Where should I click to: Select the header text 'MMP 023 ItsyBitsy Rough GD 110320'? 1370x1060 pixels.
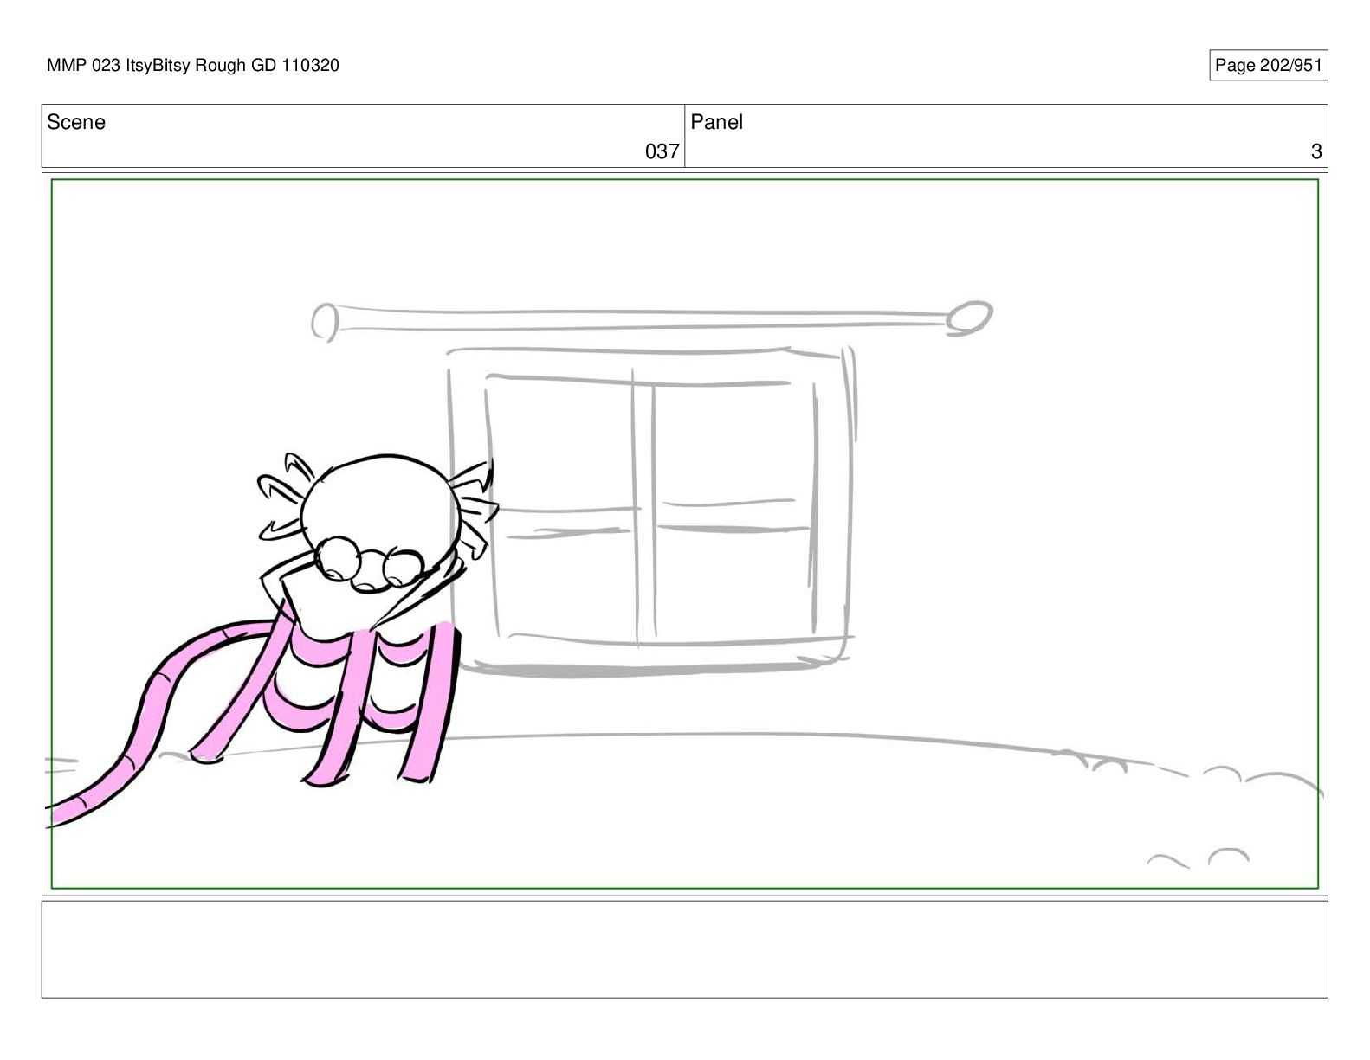click(x=193, y=65)
